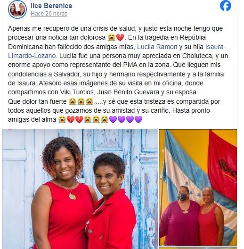The image size is (244, 249).
Task: Click the last purple heart emoji
Action: point(138,119)
